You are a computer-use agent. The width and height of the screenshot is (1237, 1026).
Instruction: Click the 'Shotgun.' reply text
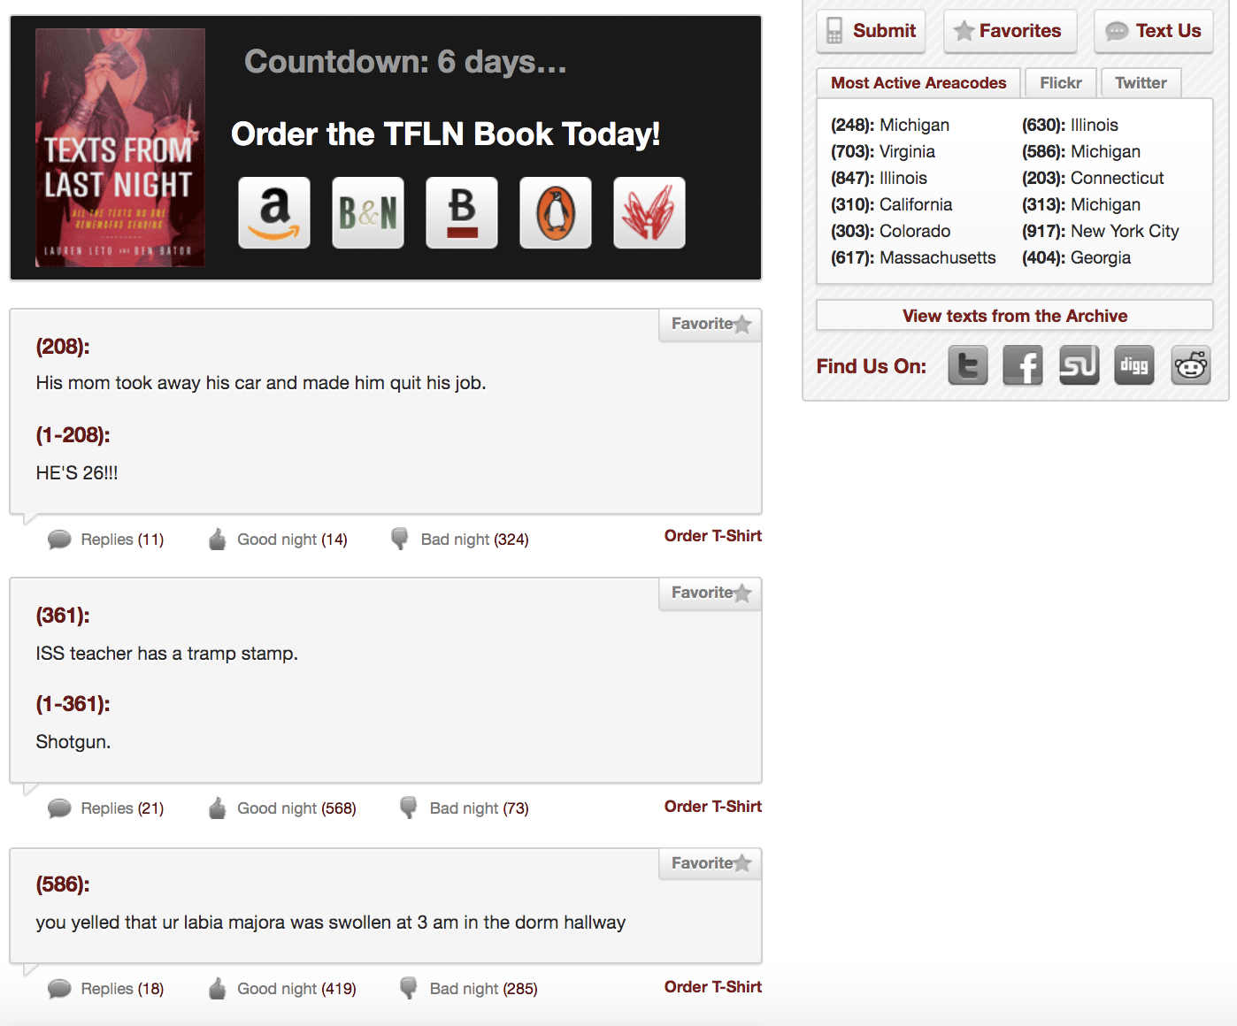click(73, 742)
